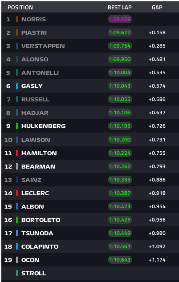The height and width of the screenshot is (282, 179).
Task: Click the orange team color bar beside PIASTRI
Action: (x=17, y=32)
